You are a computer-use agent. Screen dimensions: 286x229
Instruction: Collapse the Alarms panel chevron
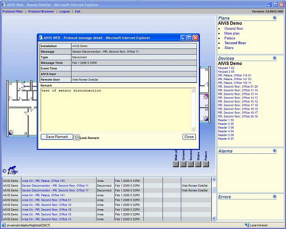275,151
